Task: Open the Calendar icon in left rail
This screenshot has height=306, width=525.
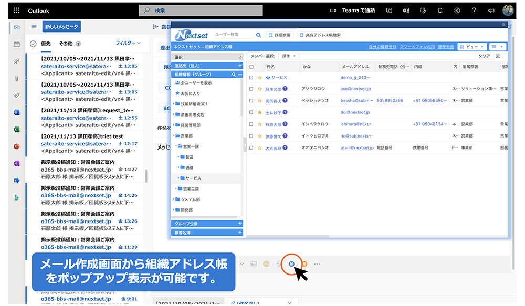Action: 17,44
